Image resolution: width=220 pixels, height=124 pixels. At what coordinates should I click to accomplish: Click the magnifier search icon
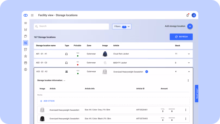coord(36,26)
